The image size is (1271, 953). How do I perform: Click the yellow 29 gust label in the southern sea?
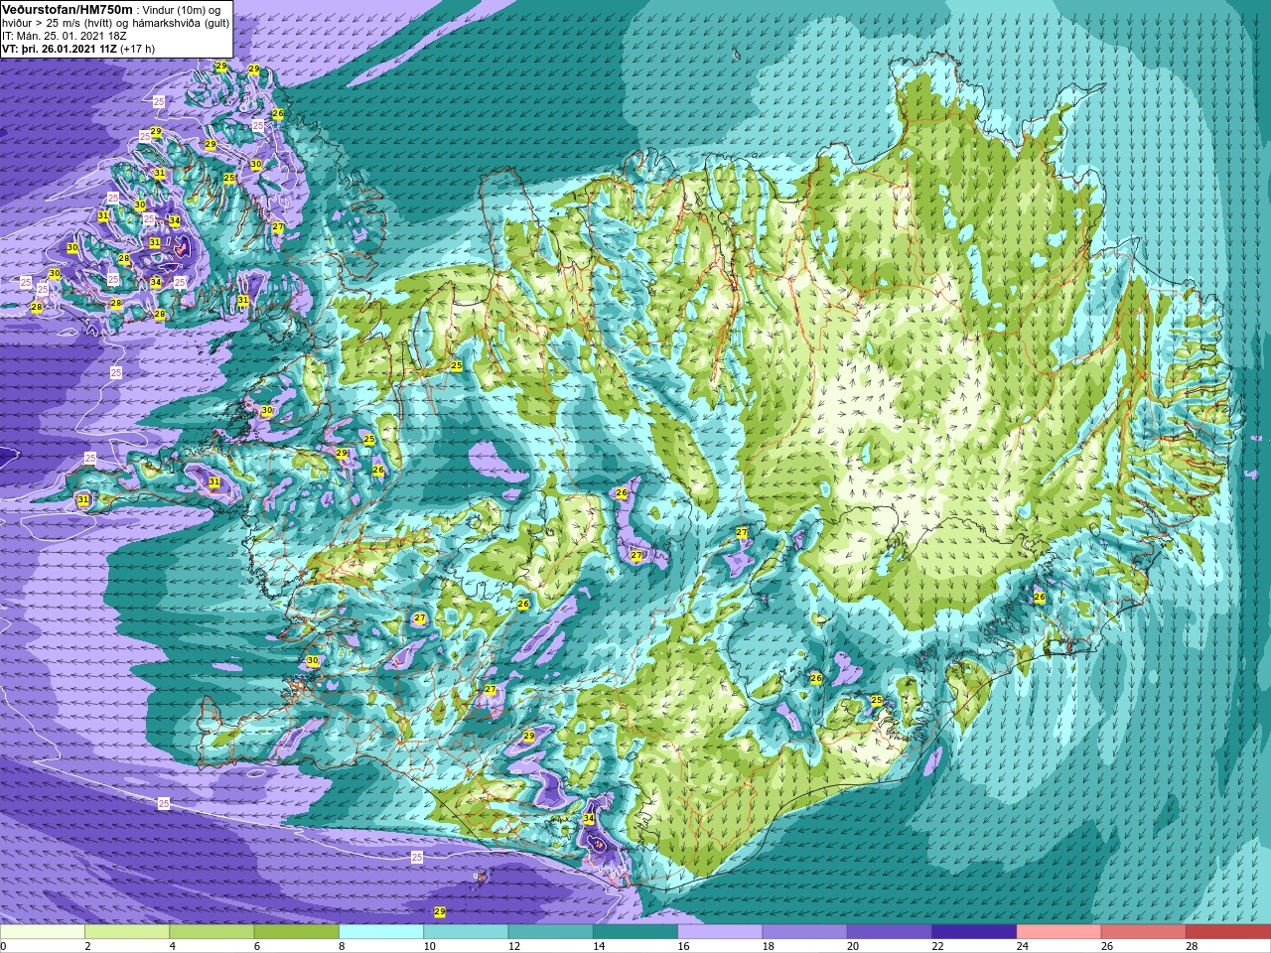(440, 911)
